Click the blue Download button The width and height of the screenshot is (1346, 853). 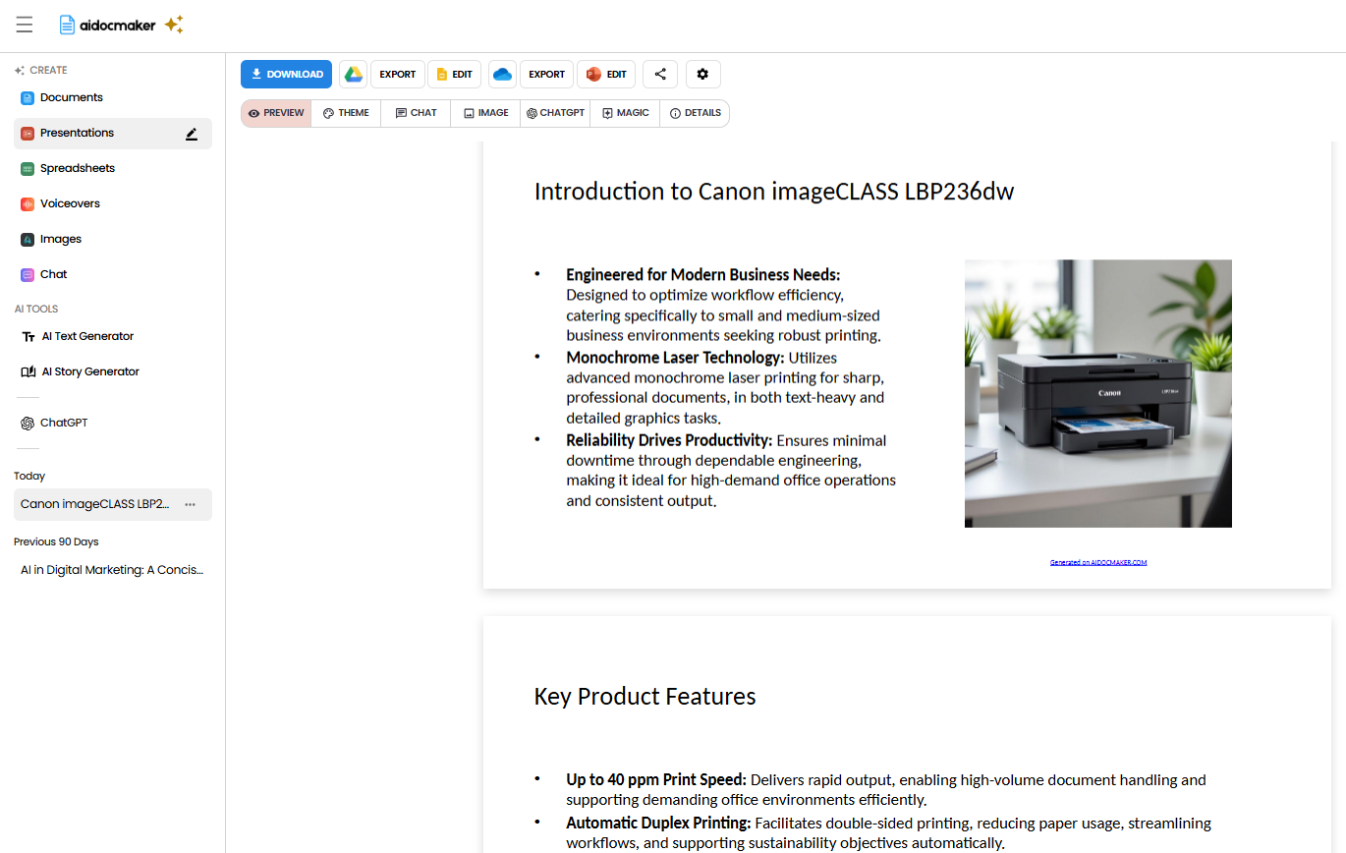(x=287, y=75)
